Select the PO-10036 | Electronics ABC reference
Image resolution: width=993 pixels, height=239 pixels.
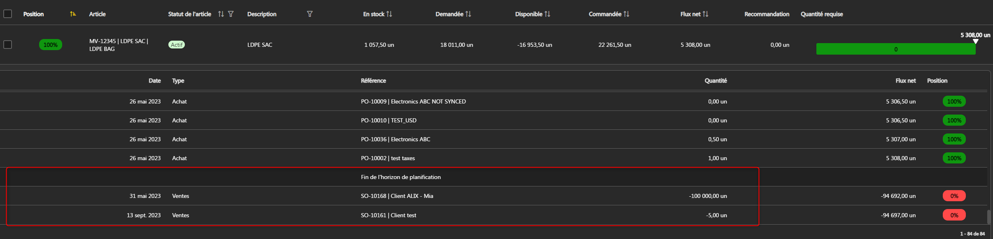[396, 139]
